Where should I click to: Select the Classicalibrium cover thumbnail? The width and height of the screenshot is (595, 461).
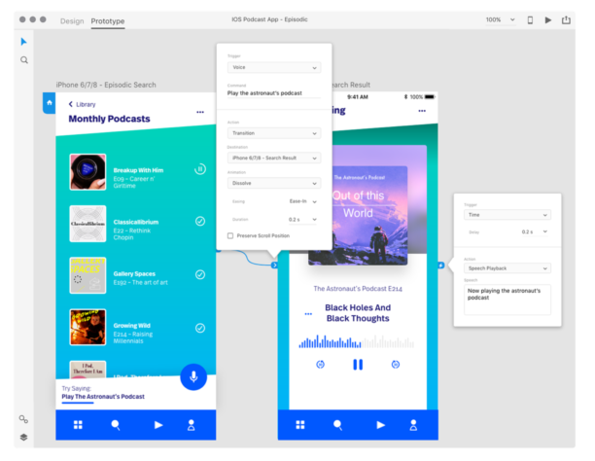coord(87,224)
